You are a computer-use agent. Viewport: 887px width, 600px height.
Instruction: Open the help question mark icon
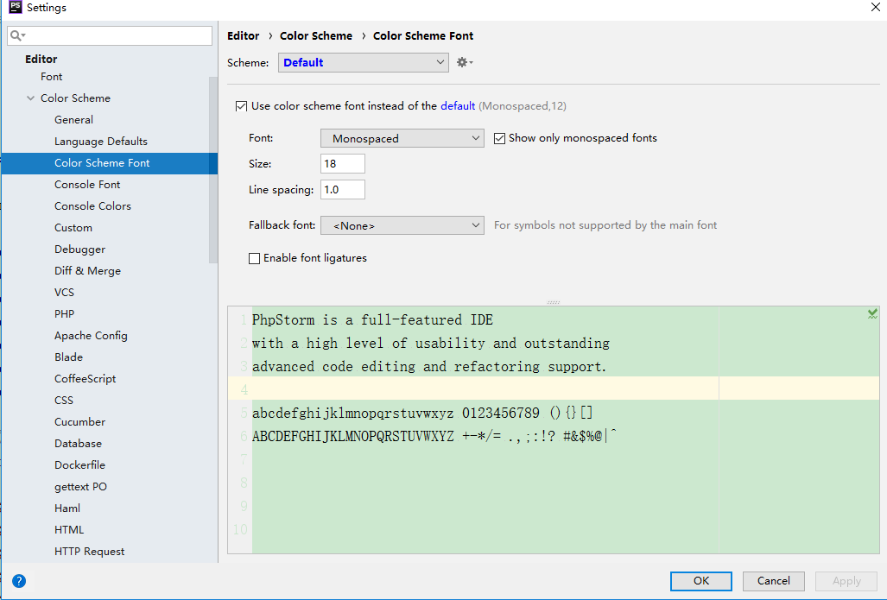[19, 581]
